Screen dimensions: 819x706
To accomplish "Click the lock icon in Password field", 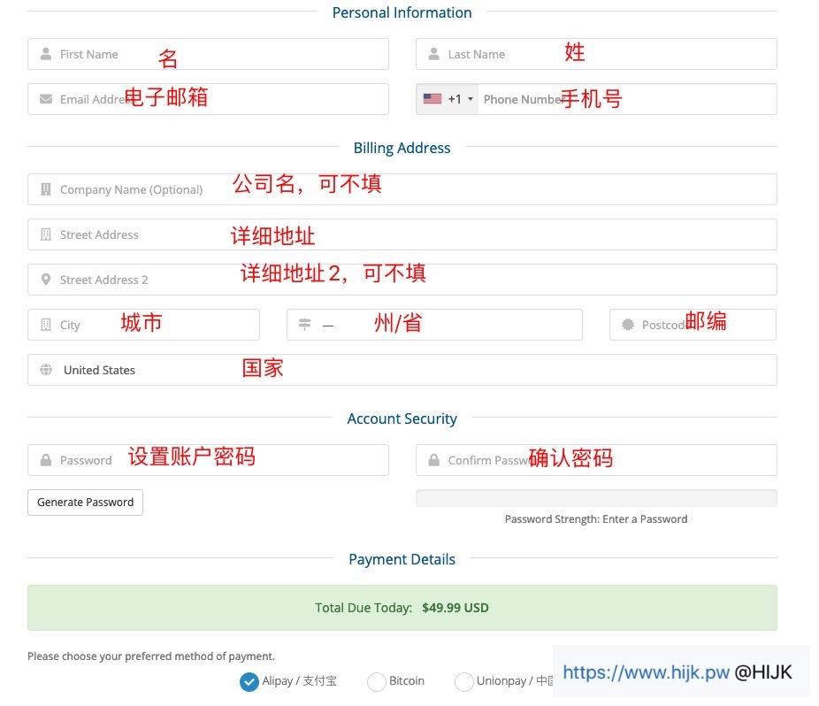I will coord(45,459).
